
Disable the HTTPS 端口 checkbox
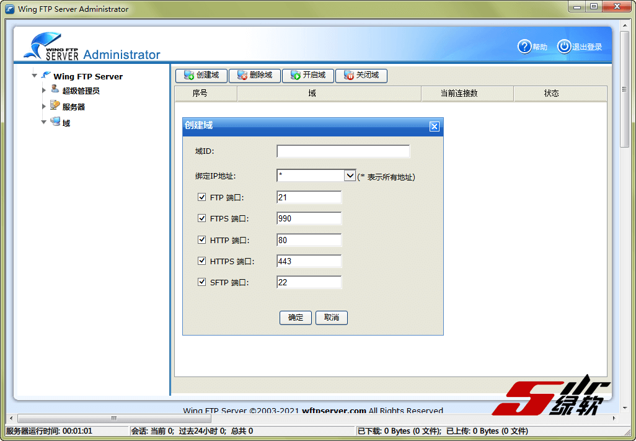(201, 261)
